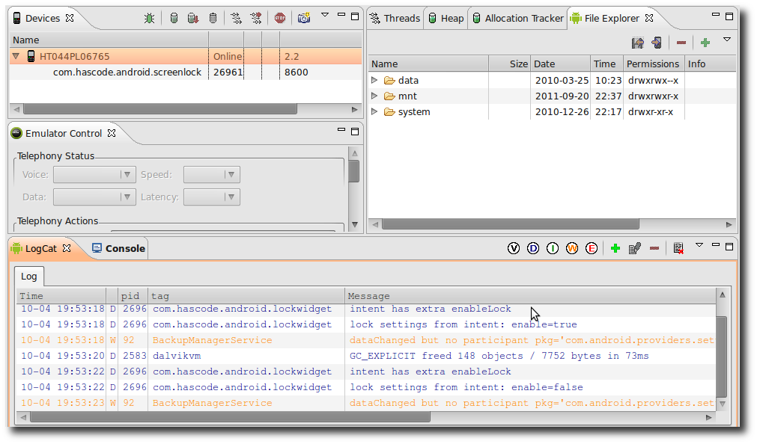Image resolution: width=757 pixels, height=444 pixels.
Task: Click the Stop Process icon
Action: point(279,18)
